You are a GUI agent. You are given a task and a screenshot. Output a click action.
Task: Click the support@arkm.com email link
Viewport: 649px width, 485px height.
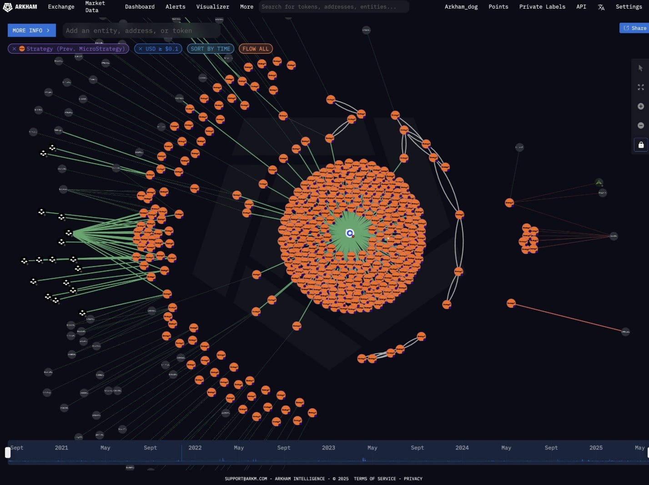(246, 479)
